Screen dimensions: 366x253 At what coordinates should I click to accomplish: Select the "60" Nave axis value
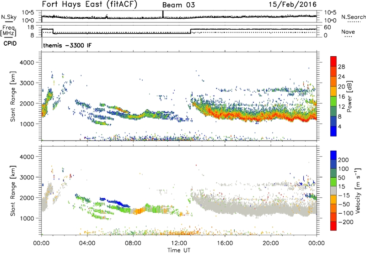pyautogui.click(x=328, y=27)
